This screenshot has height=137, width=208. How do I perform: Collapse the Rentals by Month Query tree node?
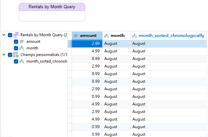(x=4, y=35)
